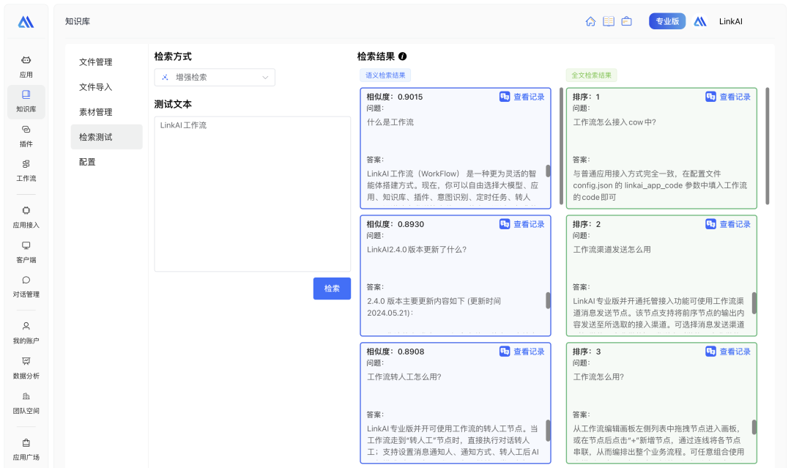Open 我的账户 from the sidebar
Image resolution: width=791 pixels, height=468 pixels.
[26, 330]
